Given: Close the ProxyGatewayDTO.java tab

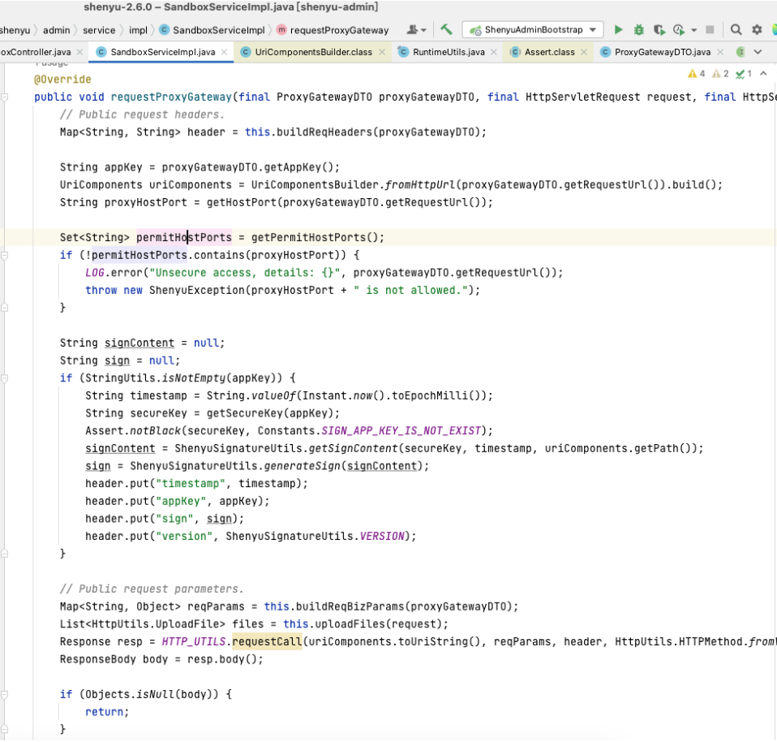Looking at the screenshot, I should tap(720, 52).
